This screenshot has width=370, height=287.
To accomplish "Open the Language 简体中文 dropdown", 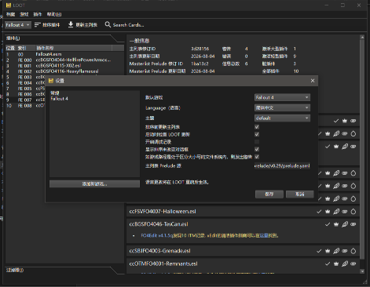I will 282,107.
